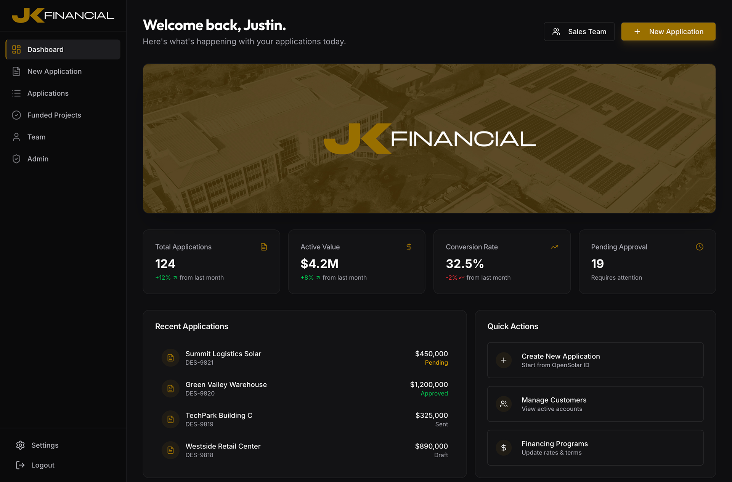Click the dollar icon on Active Value card
732x482 pixels.
tap(409, 247)
